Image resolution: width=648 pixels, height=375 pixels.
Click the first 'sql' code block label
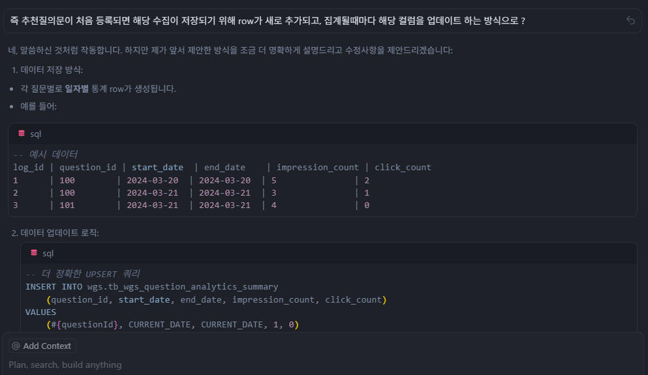coord(36,134)
